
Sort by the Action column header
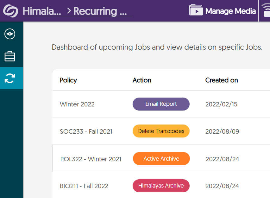tap(142, 80)
